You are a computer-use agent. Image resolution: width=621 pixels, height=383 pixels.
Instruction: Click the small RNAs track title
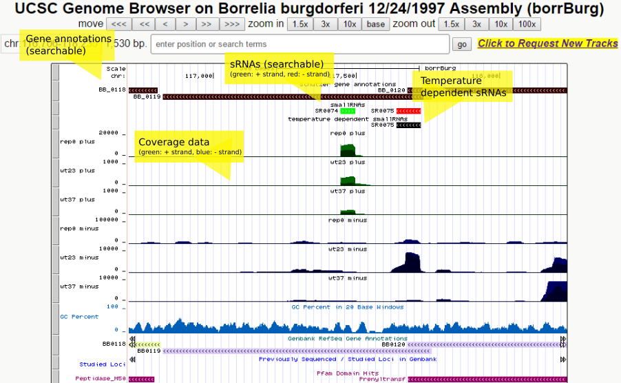point(347,105)
